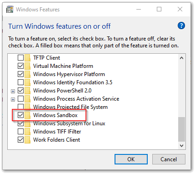The width and height of the screenshot is (195, 174).
Task: Click the scrollbar up arrow
Action: pos(181,58)
